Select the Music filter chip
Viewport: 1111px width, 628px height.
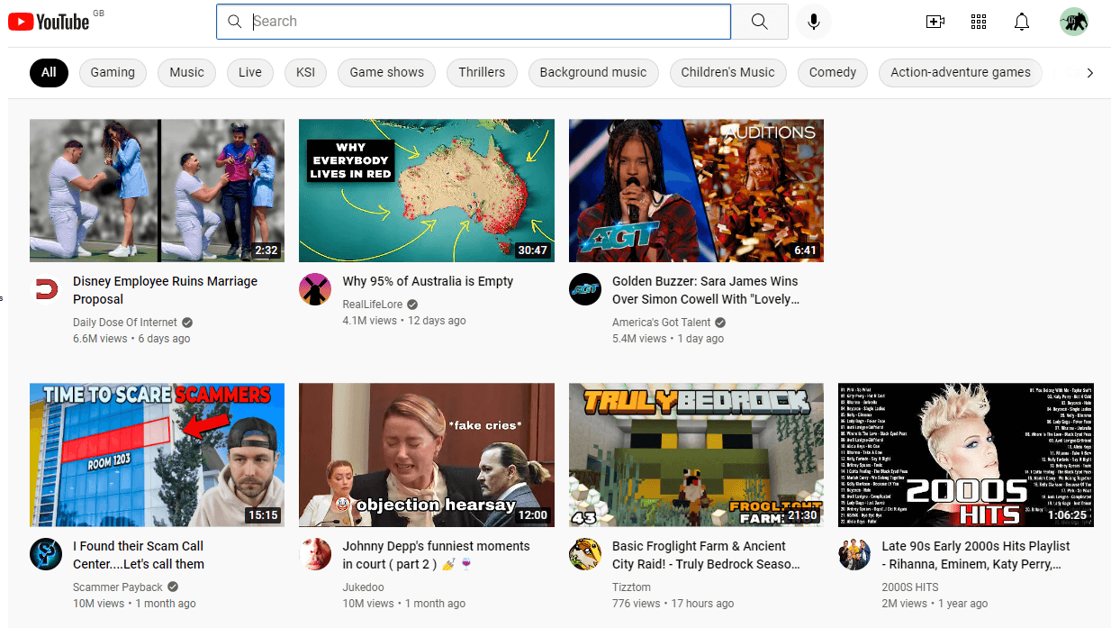point(186,73)
